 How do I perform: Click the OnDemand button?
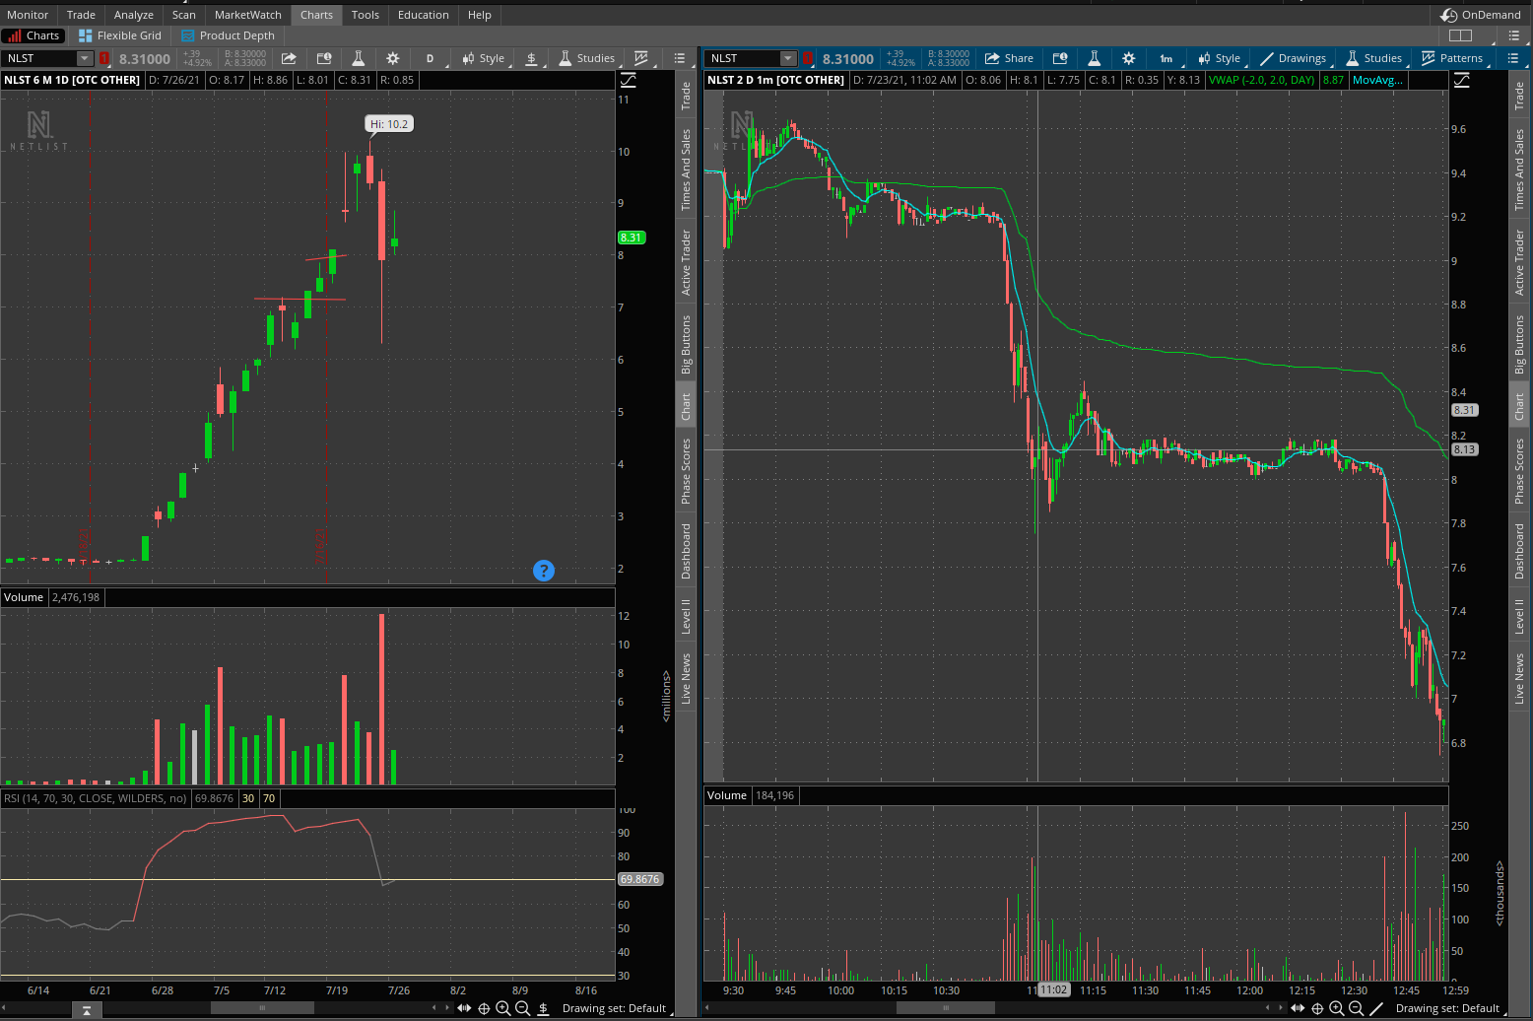[1481, 15]
